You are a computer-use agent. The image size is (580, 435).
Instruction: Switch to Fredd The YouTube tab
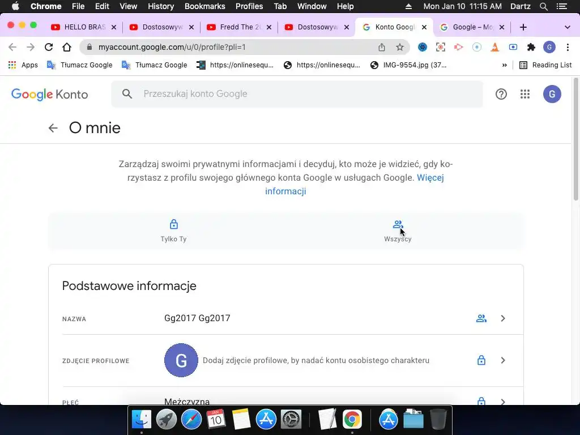pyautogui.click(x=239, y=27)
